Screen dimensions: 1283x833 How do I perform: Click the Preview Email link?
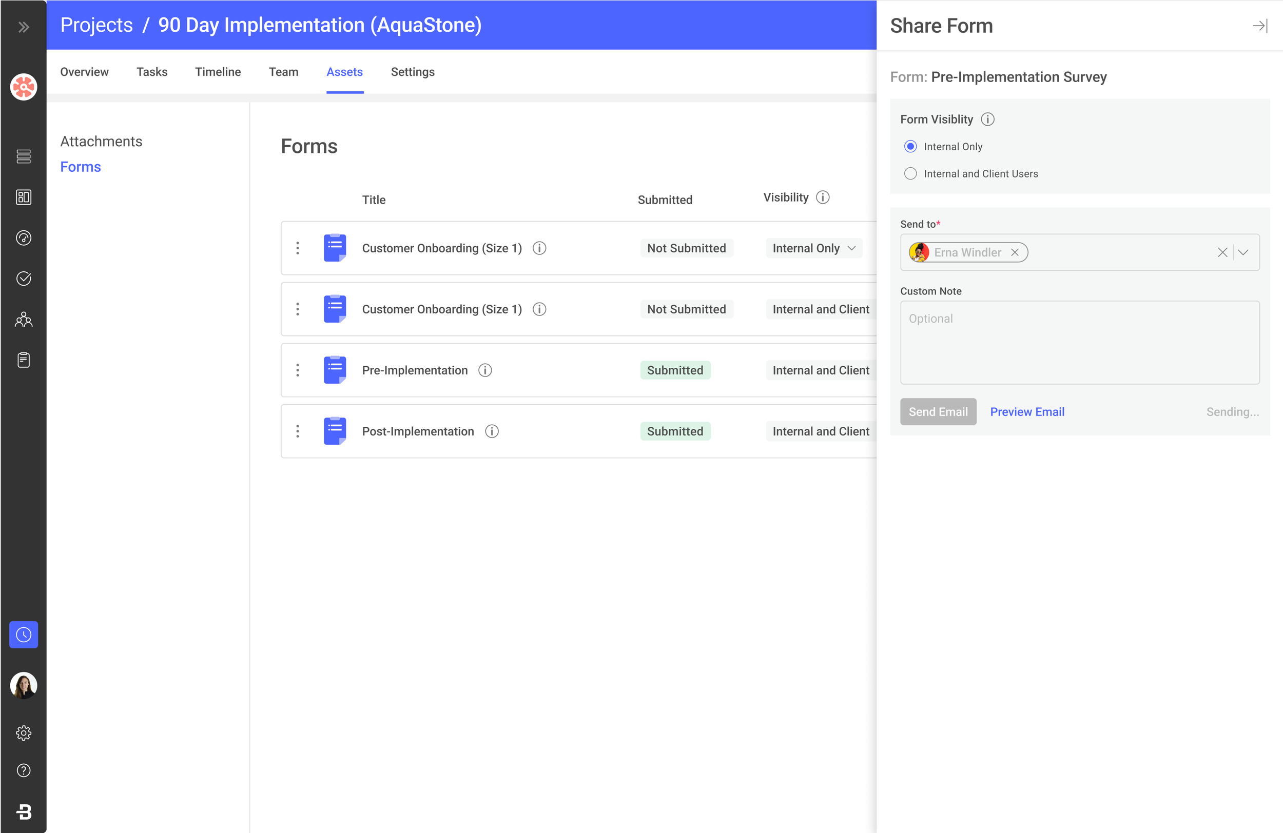click(x=1027, y=412)
